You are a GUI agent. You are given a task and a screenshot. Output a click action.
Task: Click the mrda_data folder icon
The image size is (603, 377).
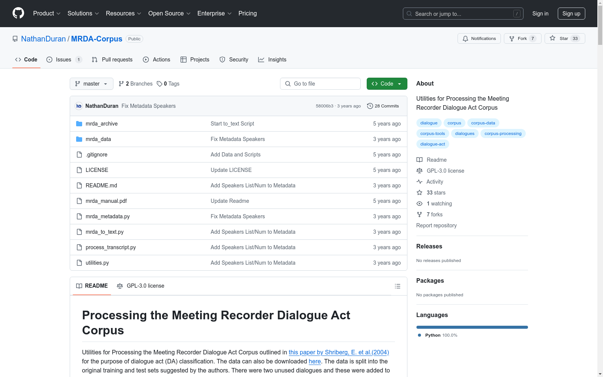coord(79,139)
